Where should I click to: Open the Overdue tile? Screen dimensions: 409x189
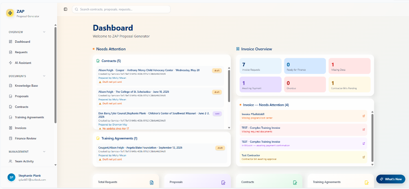305,84
